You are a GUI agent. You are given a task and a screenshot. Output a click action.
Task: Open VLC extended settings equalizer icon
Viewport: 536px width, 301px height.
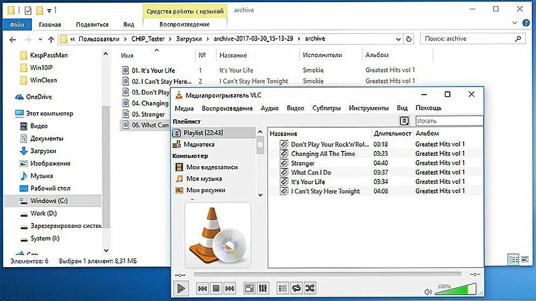(263, 289)
